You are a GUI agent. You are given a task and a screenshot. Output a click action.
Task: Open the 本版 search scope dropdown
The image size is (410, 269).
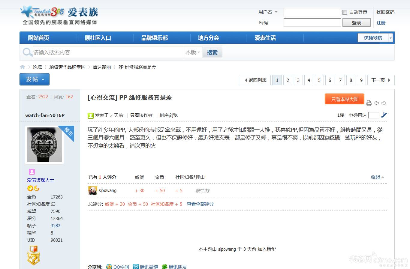193,52
